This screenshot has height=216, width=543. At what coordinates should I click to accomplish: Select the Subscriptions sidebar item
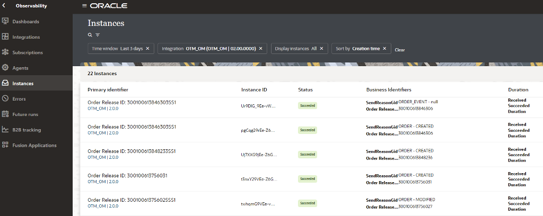pos(28,52)
